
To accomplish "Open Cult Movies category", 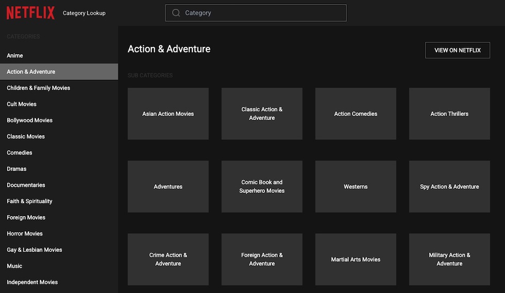I will pos(59,104).
